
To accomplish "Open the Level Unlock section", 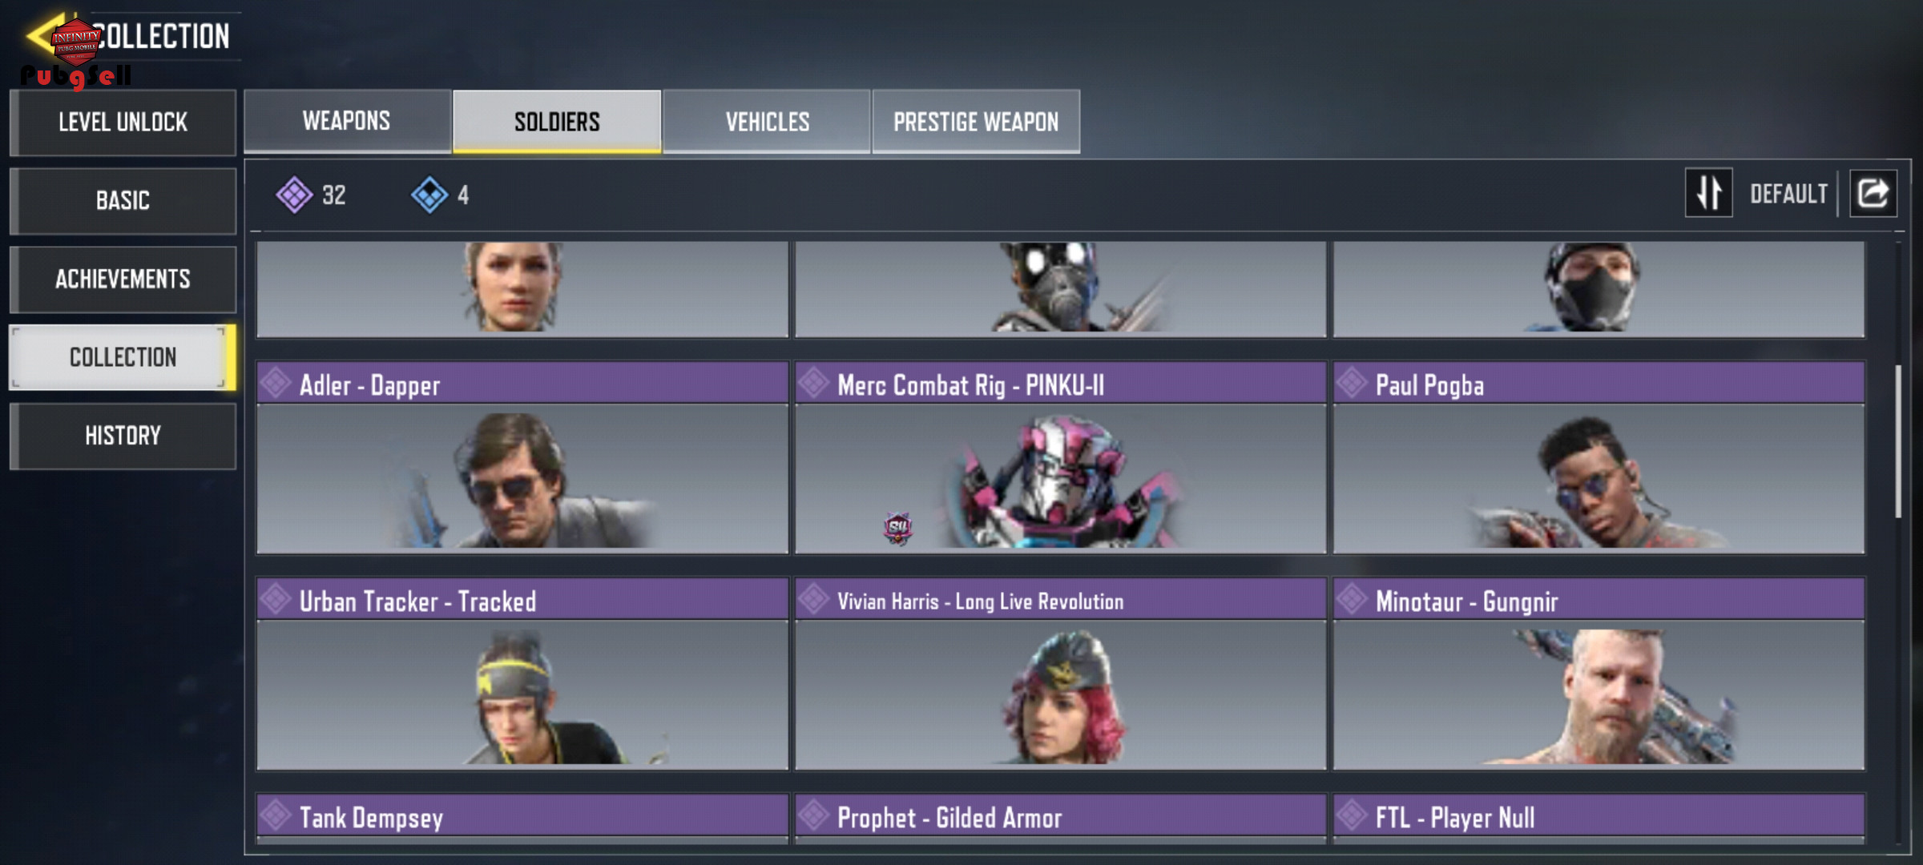I will pyautogui.click(x=123, y=123).
